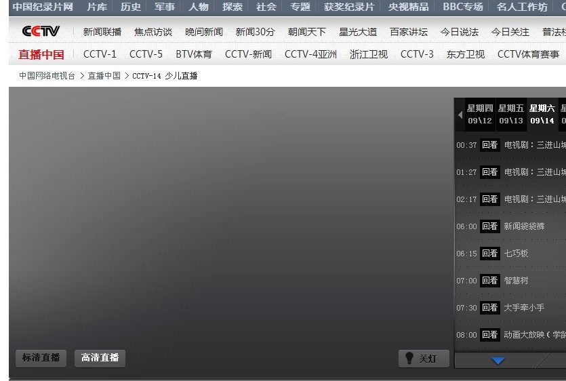The height and width of the screenshot is (381, 566).
Task: Watch CCTV-新闻 live channel
Action: (x=248, y=54)
